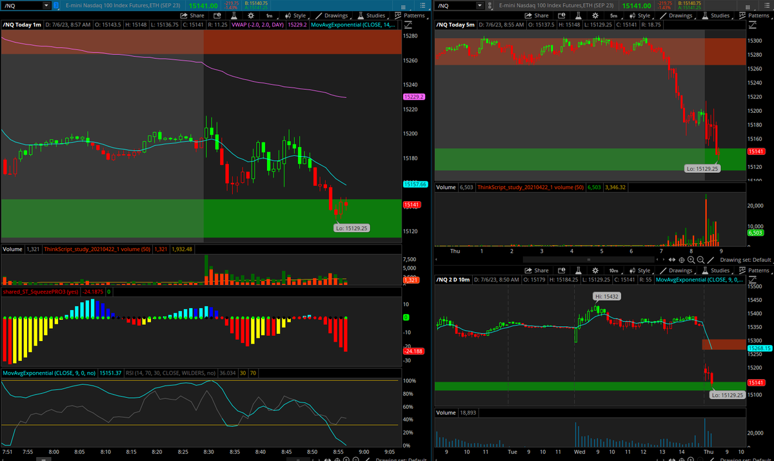Screen dimensions: 774x461
Task: Click Share on the 10m chart toolbar
Action: [x=537, y=271]
